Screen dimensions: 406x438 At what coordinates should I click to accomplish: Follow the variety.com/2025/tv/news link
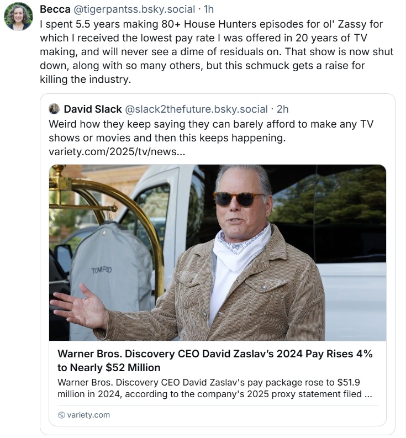click(x=117, y=151)
